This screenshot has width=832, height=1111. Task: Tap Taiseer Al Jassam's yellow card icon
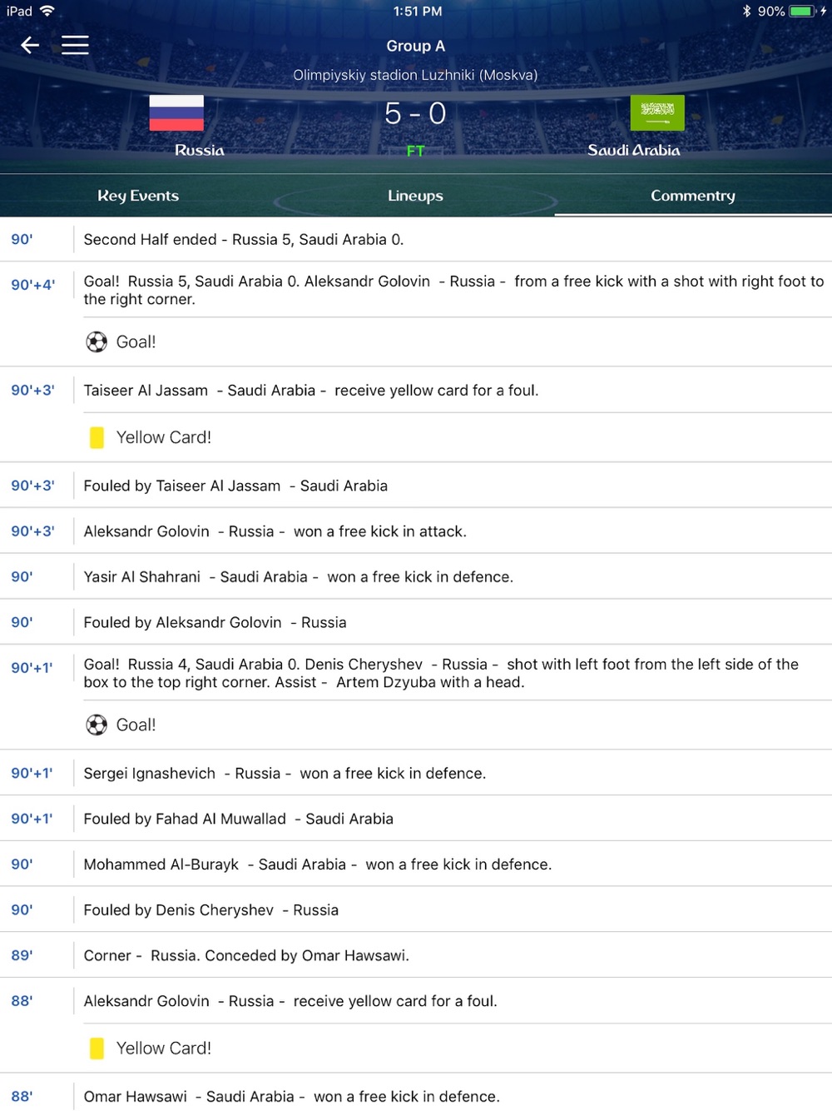97,437
